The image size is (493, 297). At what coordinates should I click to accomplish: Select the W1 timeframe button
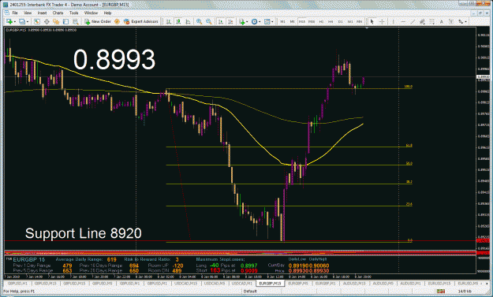pyautogui.click(x=350, y=21)
